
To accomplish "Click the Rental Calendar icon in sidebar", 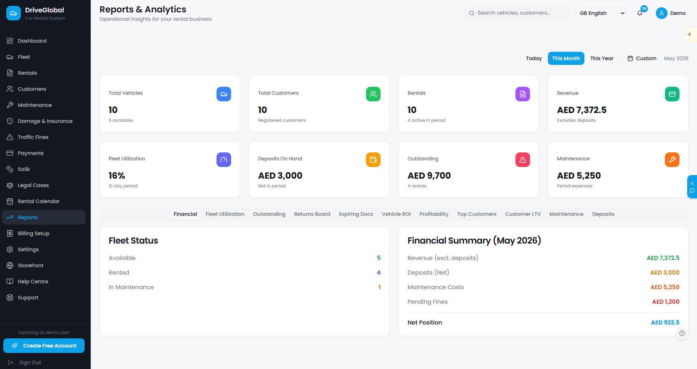I will (10, 201).
